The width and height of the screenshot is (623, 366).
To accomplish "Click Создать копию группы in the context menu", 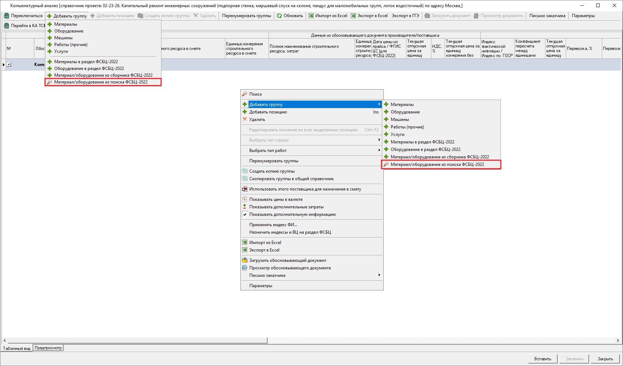I will (312, 171).
